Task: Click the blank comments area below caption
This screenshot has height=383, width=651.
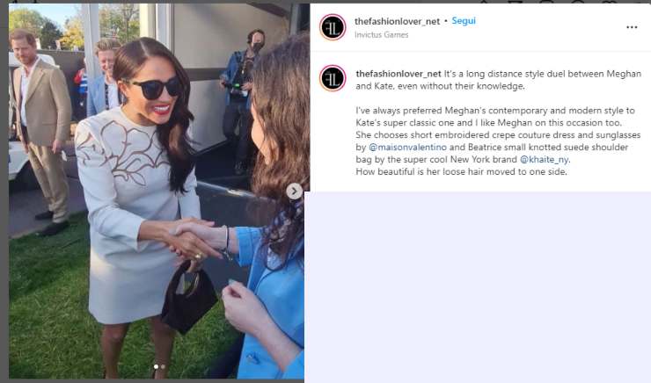Action: click(478, 286)
